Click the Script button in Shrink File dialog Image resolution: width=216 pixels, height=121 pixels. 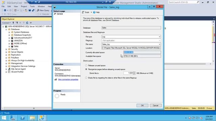85,12
